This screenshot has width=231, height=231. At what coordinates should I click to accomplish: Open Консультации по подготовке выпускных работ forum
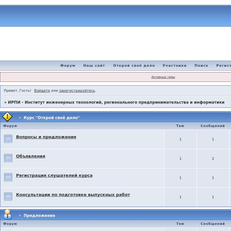pyautogui.click(x=73, y=195)
